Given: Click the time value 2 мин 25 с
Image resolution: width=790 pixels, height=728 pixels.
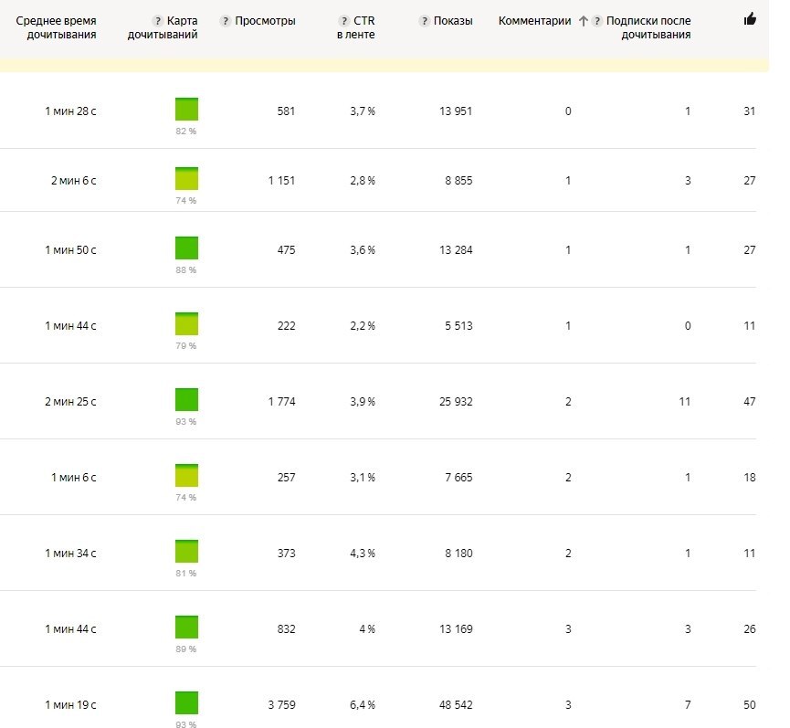Looking at the screenshot, I should 70,402.
